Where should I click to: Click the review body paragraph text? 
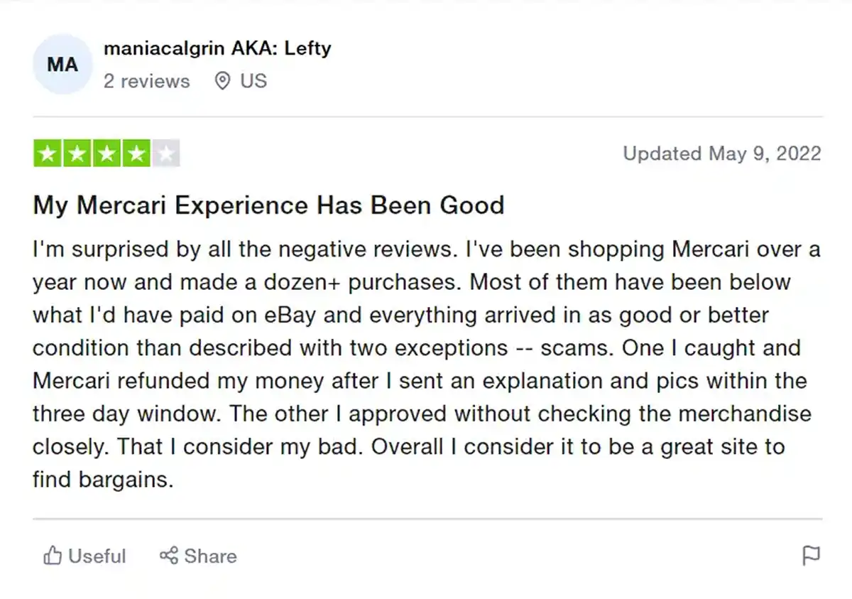coord(425,364)
